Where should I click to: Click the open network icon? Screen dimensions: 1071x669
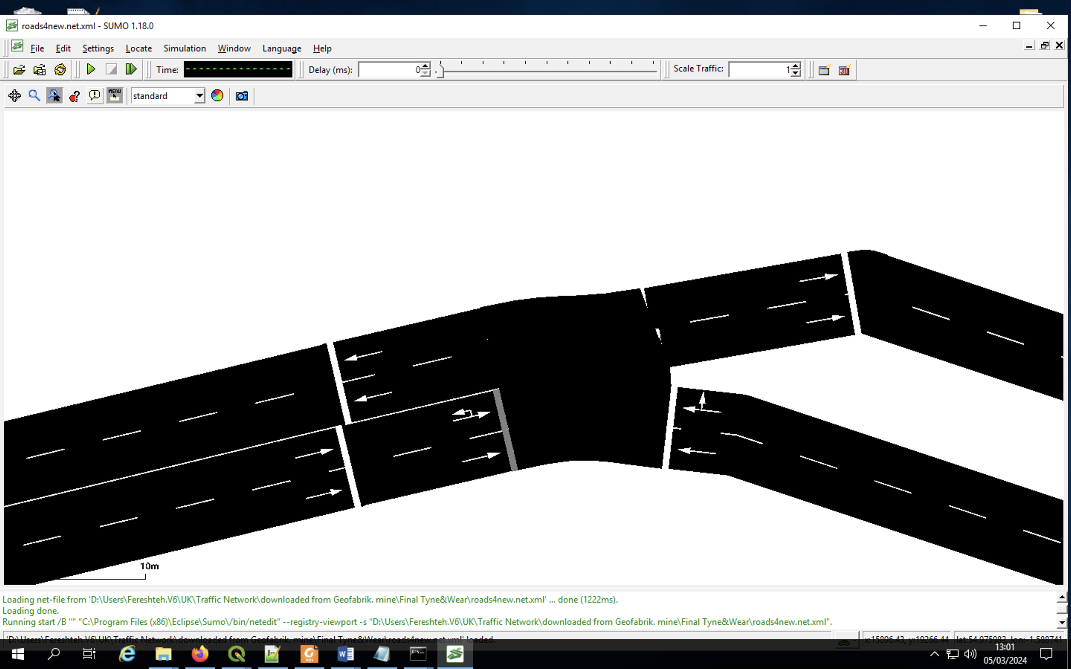(x=39, y=70)
